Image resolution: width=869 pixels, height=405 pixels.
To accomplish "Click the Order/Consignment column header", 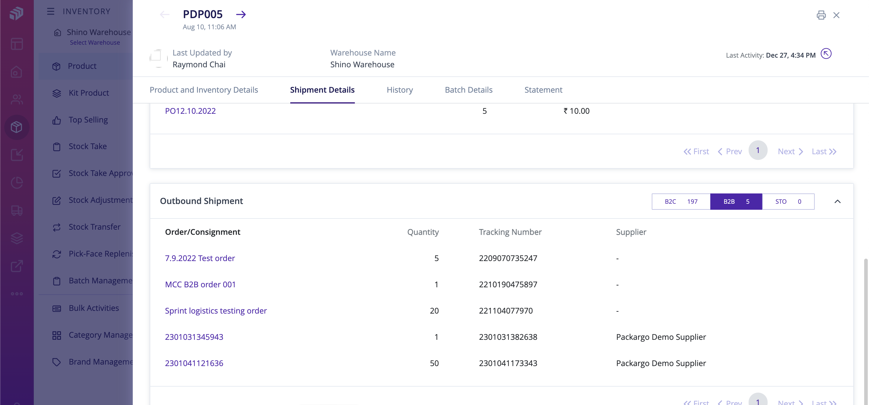I will coord(202,232).
